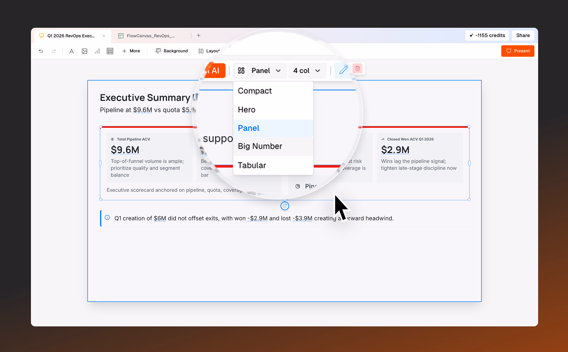Open a new tab with plus icon
The image size is (568, 352).
[x=198, y=35]
